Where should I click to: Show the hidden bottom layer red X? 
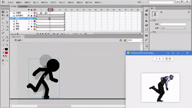tap(29, 29)
